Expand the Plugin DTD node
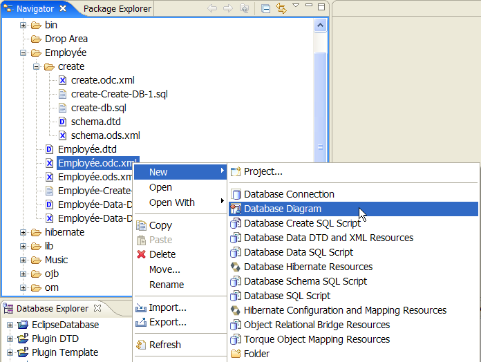This screenshot has height=362, width=481. (10, 339)
